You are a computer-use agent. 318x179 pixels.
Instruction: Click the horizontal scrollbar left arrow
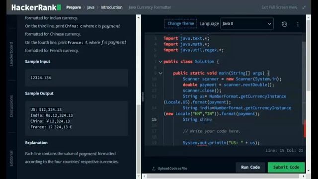(144, 176)
